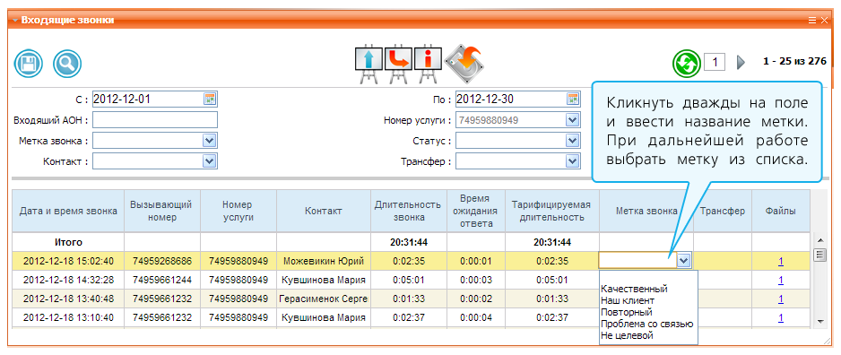
Task: Click calling number 74959268686
Action: click(x=162, y=261)
